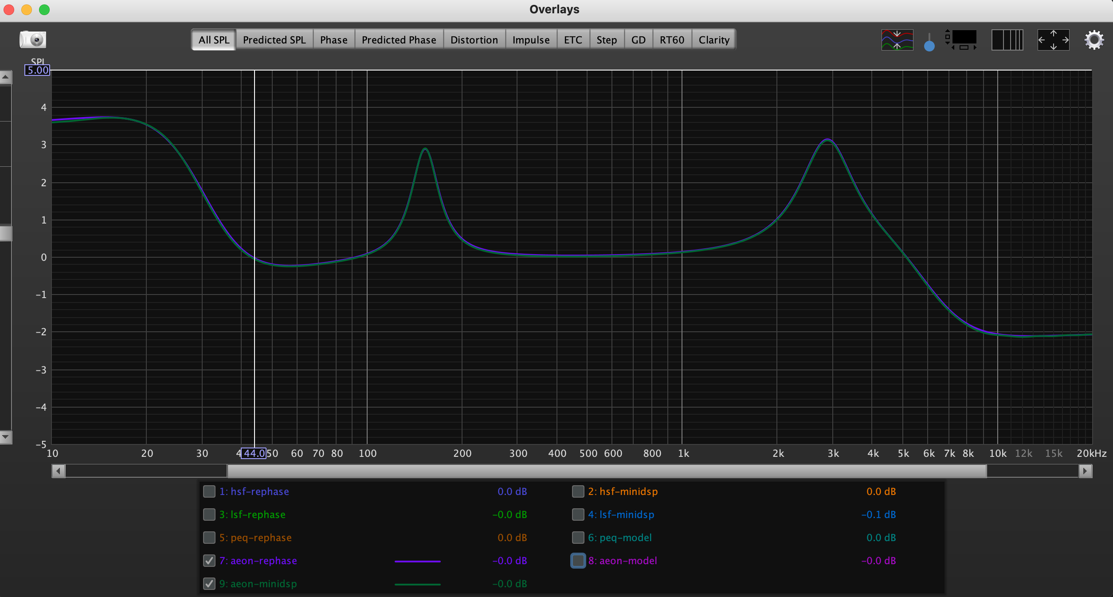Click the 8: aeon-model trace label
Viewport: 1113px width, 597px height.
coord(623,561)
